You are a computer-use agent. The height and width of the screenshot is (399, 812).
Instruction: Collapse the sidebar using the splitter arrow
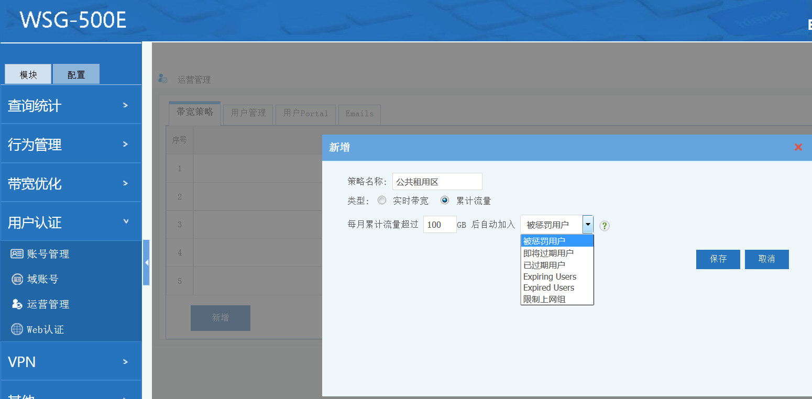tap(146, 262)
